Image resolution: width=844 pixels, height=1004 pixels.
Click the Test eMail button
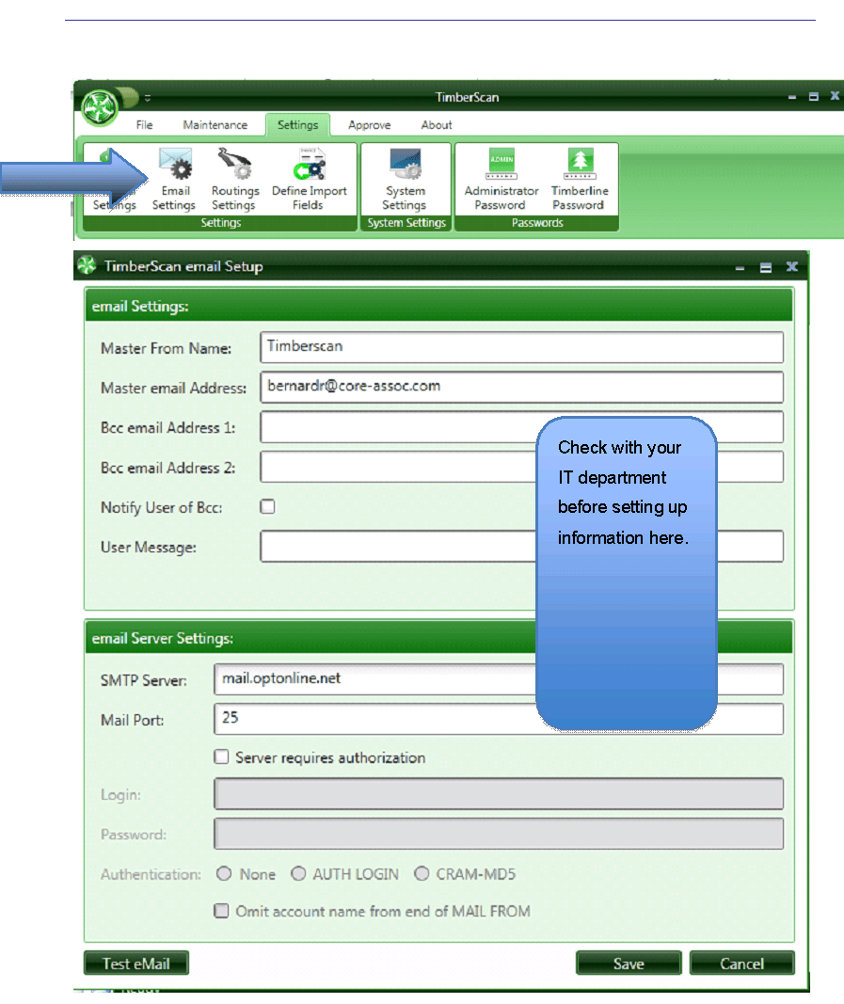[x=135, y=963]
